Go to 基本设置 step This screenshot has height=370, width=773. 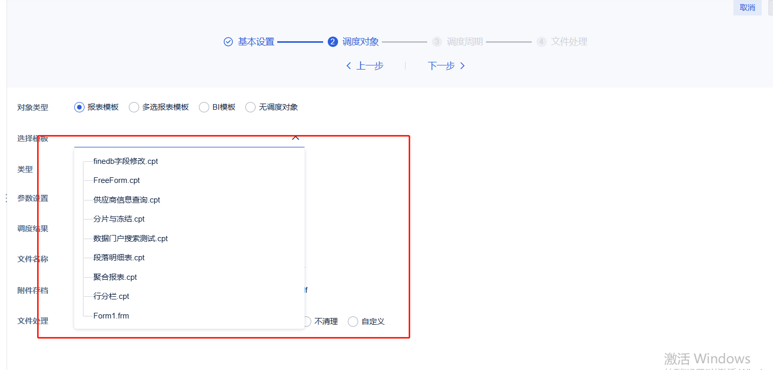point(256,42)
